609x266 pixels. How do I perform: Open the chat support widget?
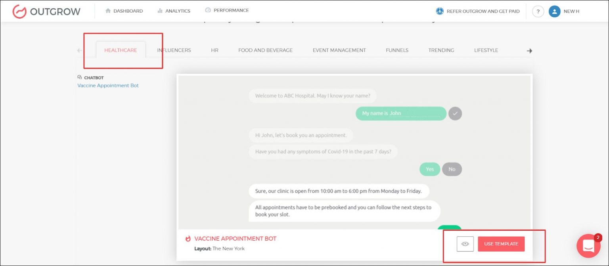588,246
